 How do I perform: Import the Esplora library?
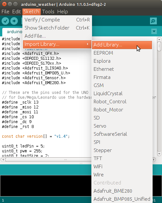point(122,61)
